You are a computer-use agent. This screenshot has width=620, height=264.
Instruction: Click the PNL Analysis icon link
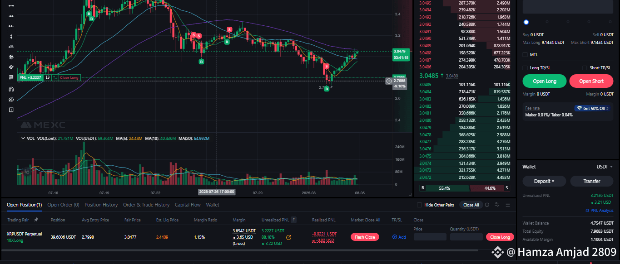click(587, 211)
